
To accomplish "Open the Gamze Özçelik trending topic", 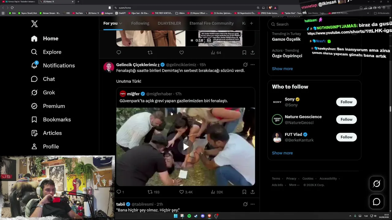I will click(286, 39).
